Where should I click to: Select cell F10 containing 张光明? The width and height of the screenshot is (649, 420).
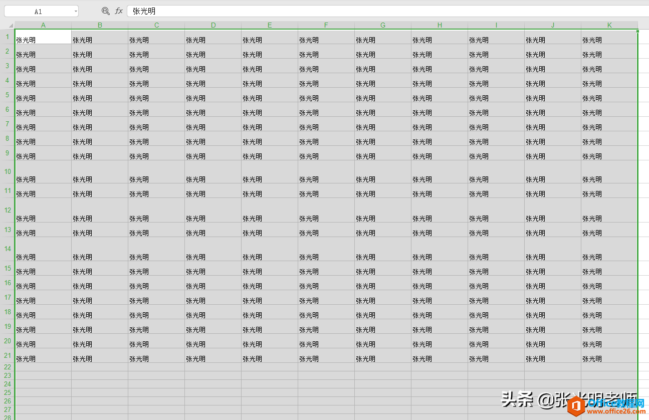tap(326, 171)
